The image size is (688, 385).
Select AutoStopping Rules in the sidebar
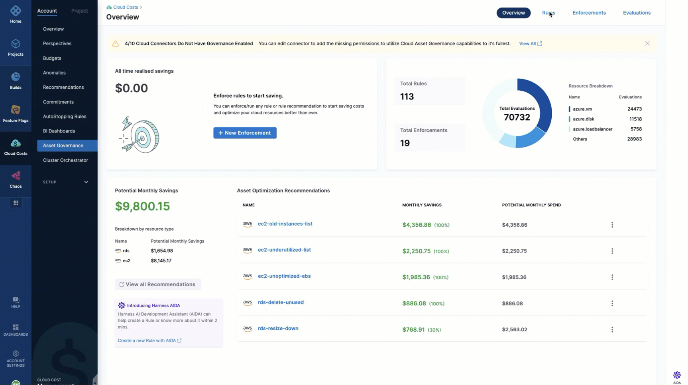click(65, 117)
